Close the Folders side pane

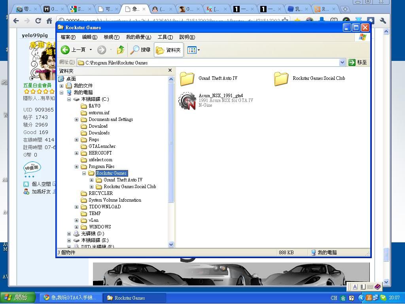coord(170,70)
